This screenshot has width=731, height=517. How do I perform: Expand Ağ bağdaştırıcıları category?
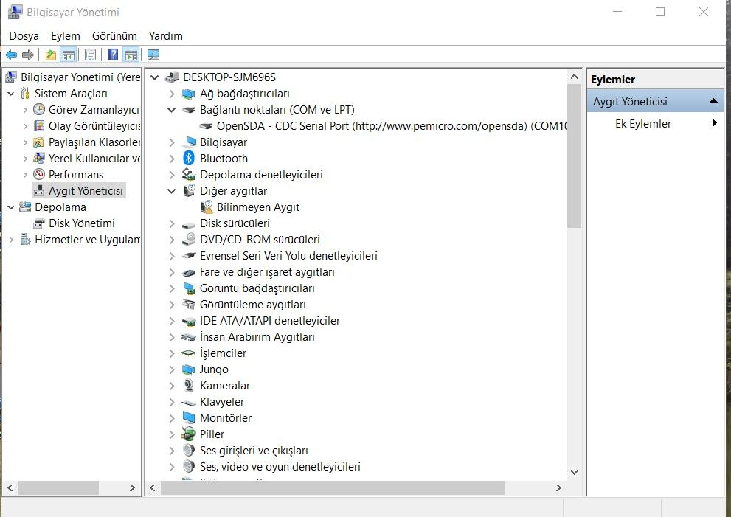(x=172, y=94)
